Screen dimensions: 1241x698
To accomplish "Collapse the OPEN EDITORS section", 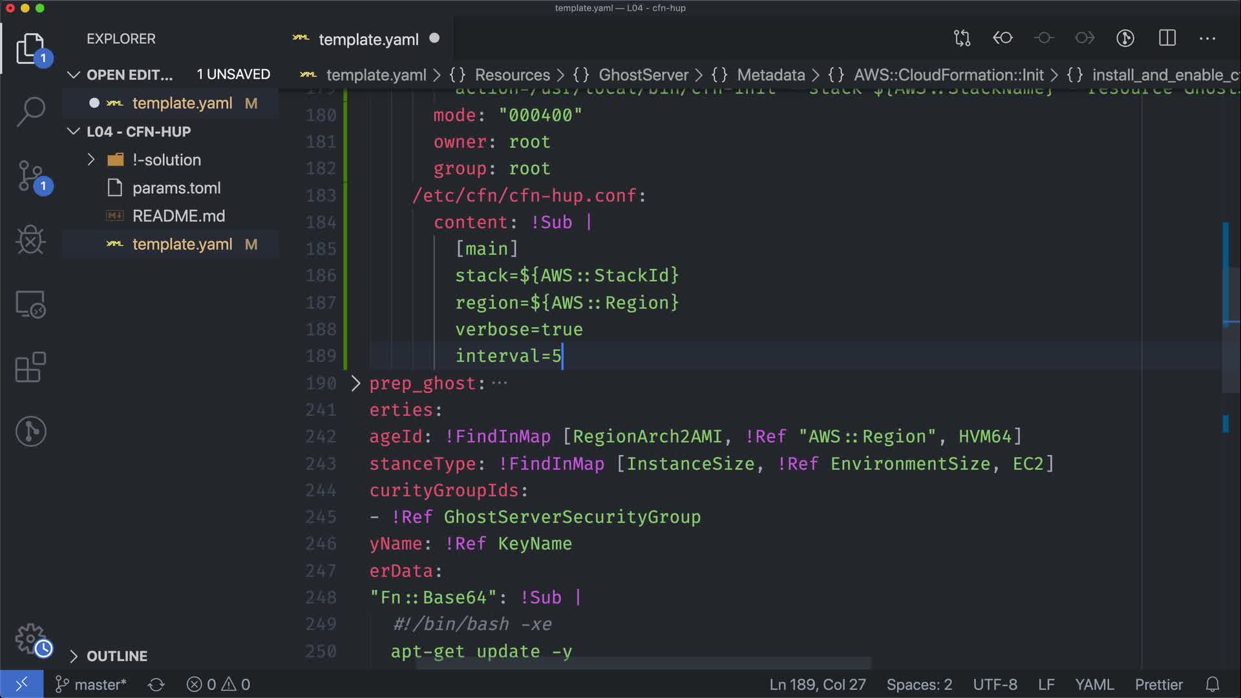I will (x=74, y=75).
